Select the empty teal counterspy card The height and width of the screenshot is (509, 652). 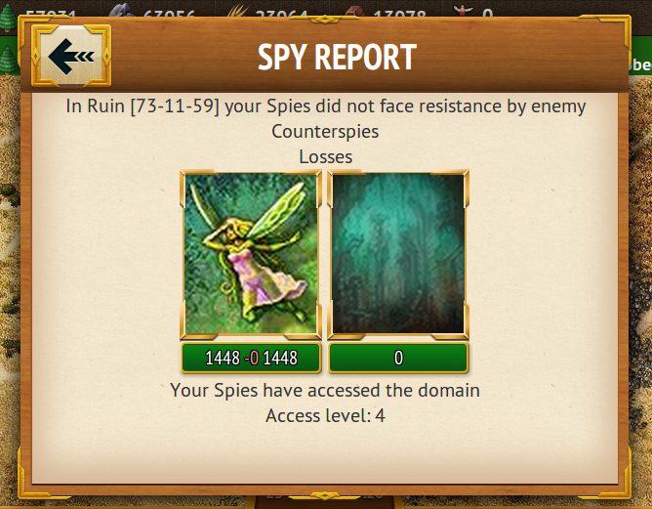click(398, 254)
